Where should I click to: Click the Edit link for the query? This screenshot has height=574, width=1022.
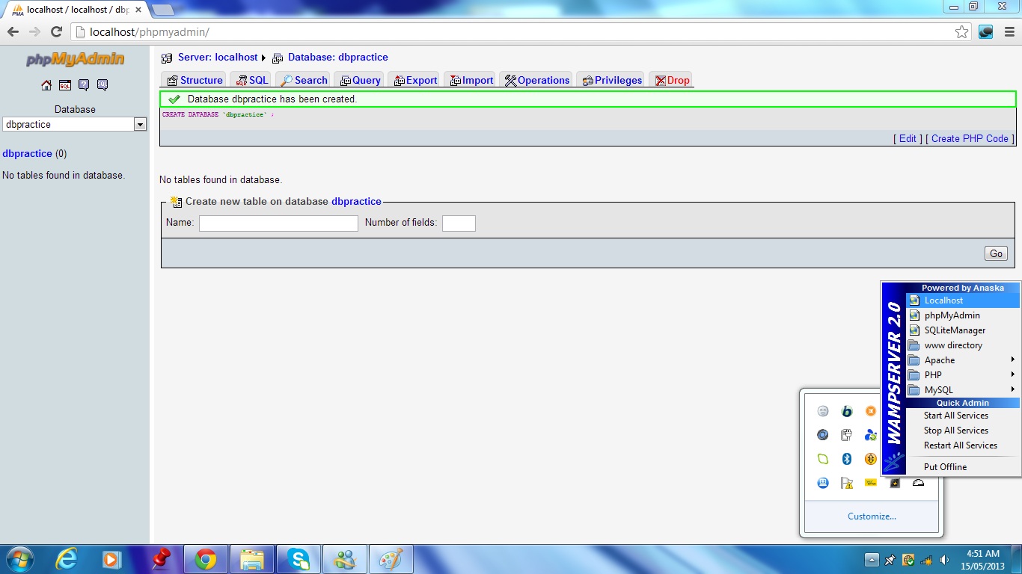tap(908, 138)
